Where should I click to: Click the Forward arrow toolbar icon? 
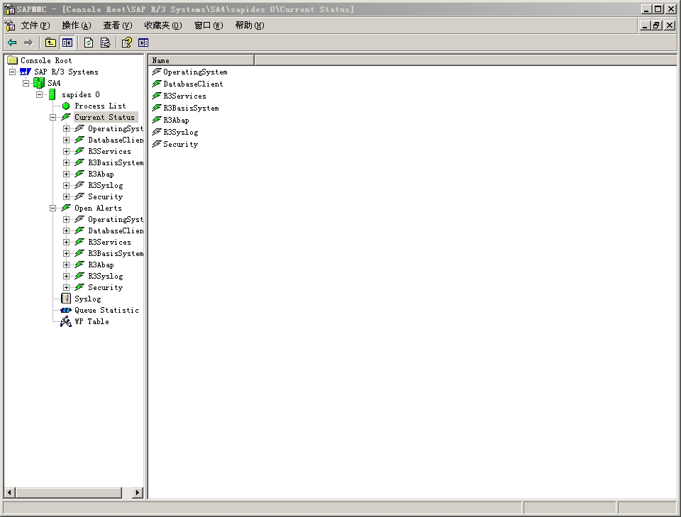28,43
